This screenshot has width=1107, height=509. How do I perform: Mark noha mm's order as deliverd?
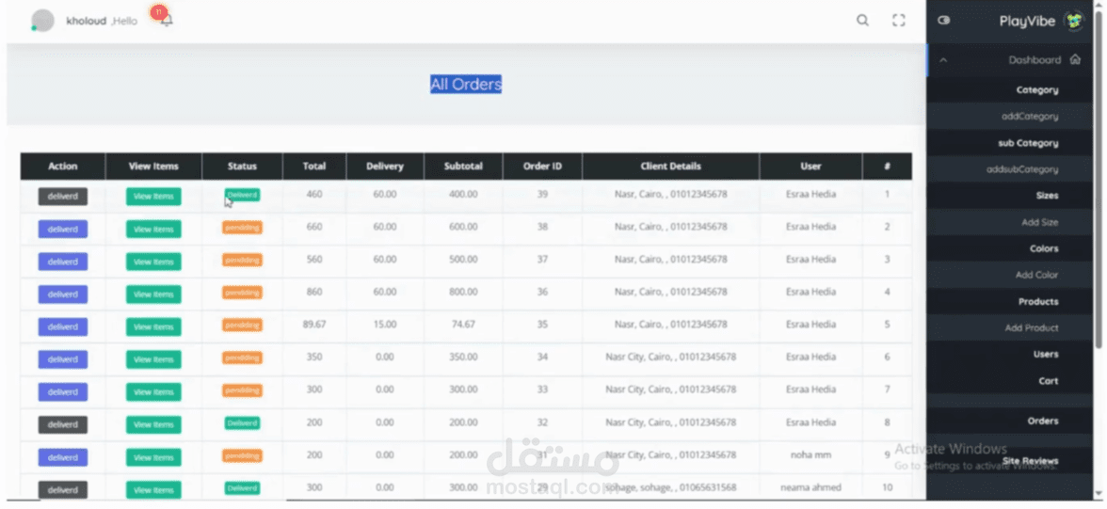point(63,457)
